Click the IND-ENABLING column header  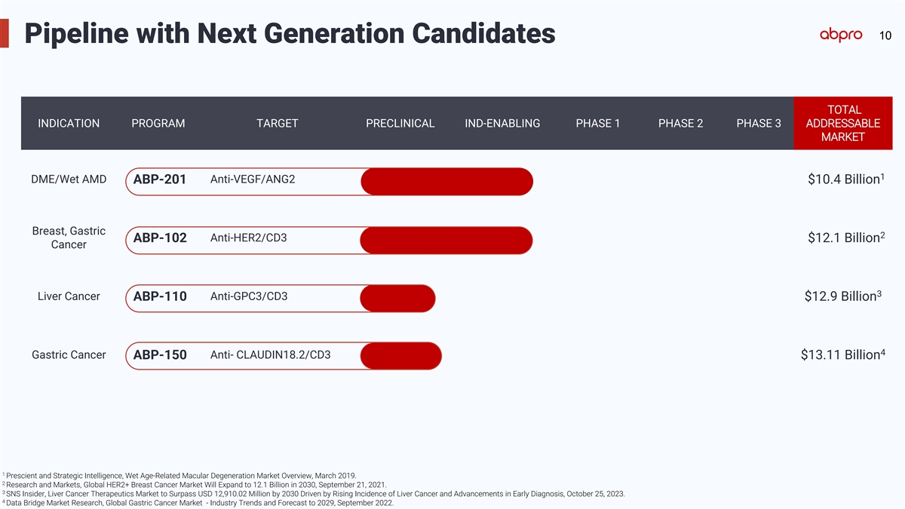coord(502,124)
